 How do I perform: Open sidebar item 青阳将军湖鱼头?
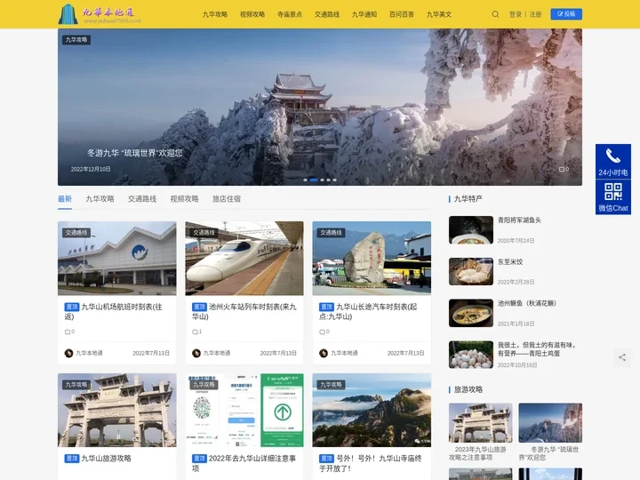pyautogui.click(x=519, y=220)
